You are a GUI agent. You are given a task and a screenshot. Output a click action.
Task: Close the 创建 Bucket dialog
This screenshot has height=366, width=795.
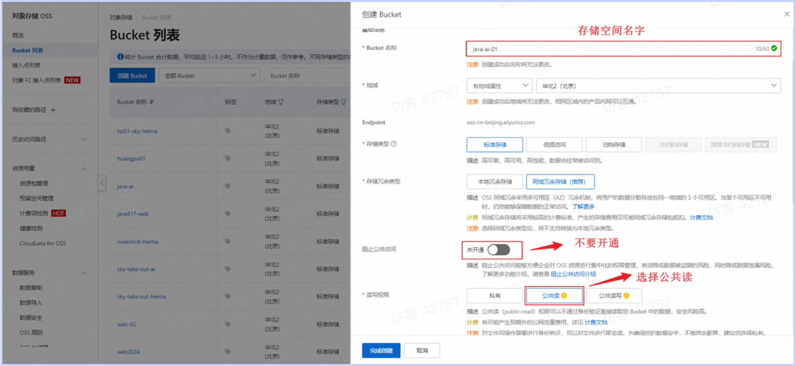[786, 15]
